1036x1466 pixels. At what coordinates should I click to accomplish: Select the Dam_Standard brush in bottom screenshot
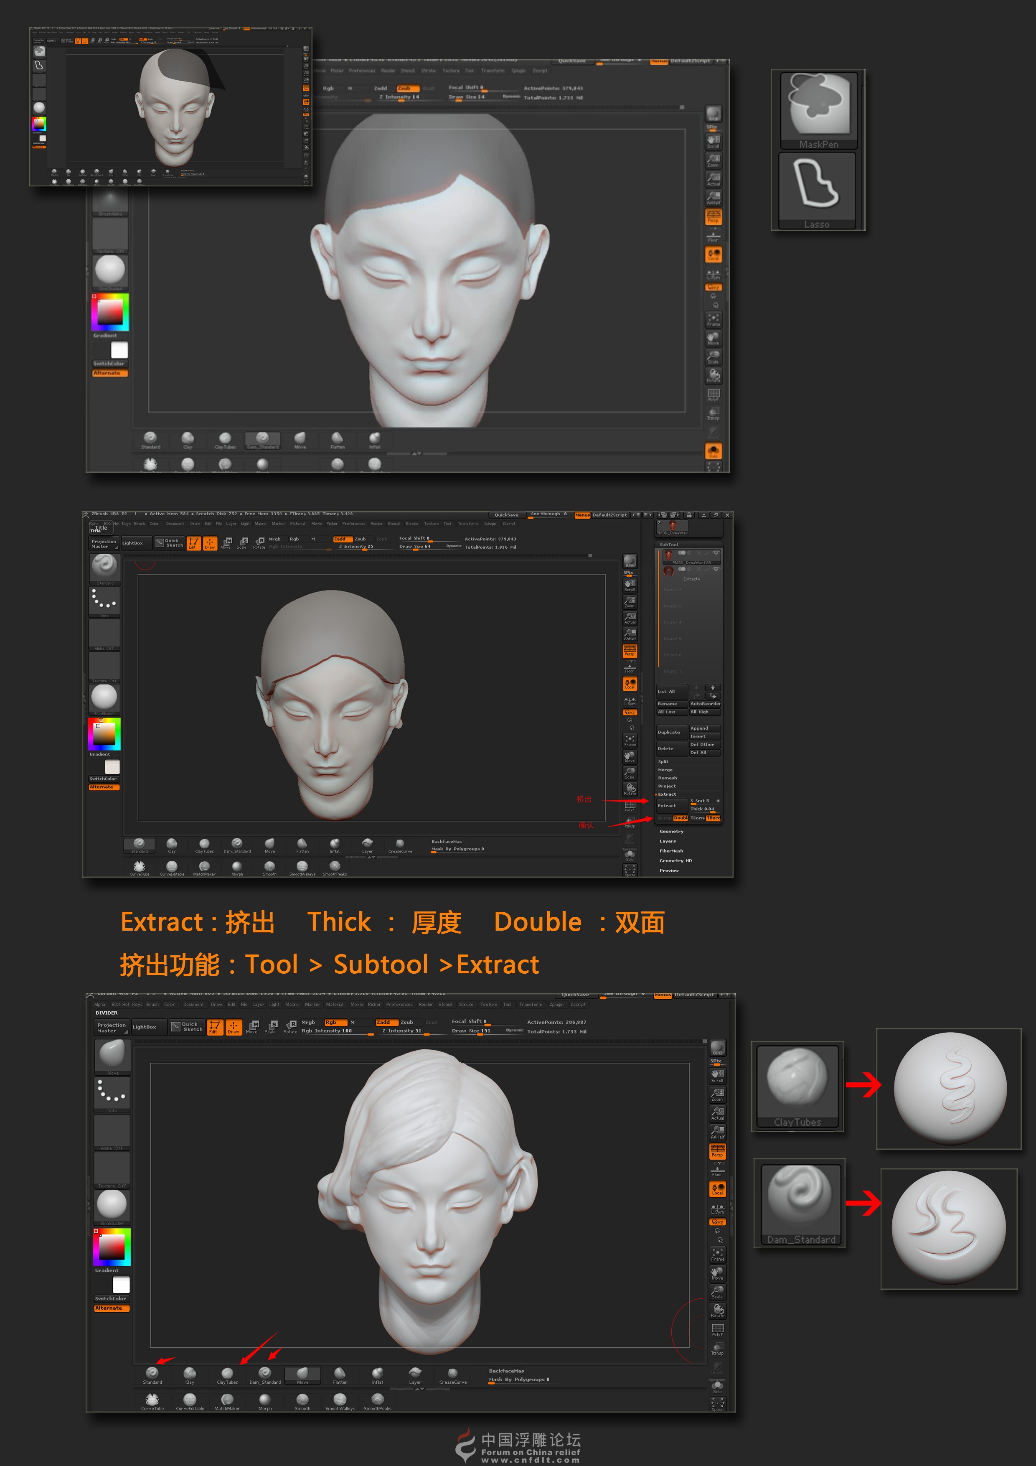[x=265, y=1375]
